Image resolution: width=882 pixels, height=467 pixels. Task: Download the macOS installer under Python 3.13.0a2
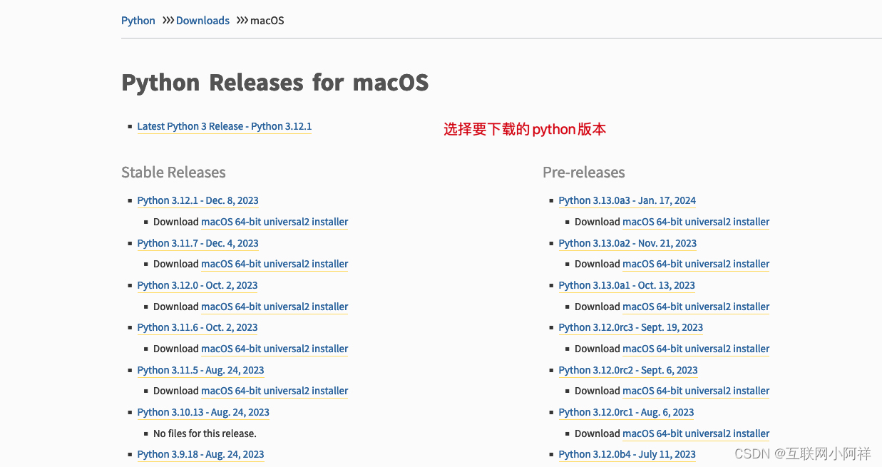pos(696,264)
